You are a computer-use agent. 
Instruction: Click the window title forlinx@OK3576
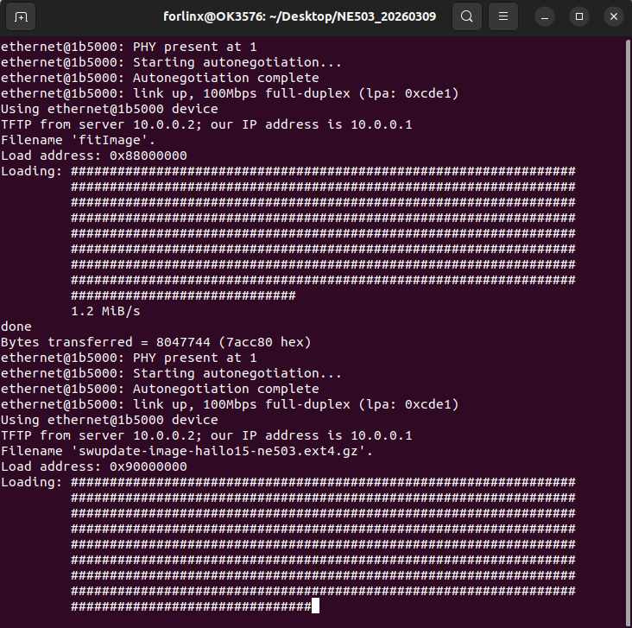point(300,16)
